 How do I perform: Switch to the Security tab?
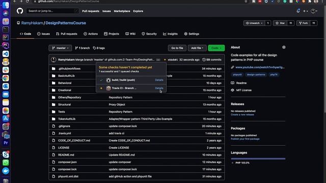tap(149, 34)
